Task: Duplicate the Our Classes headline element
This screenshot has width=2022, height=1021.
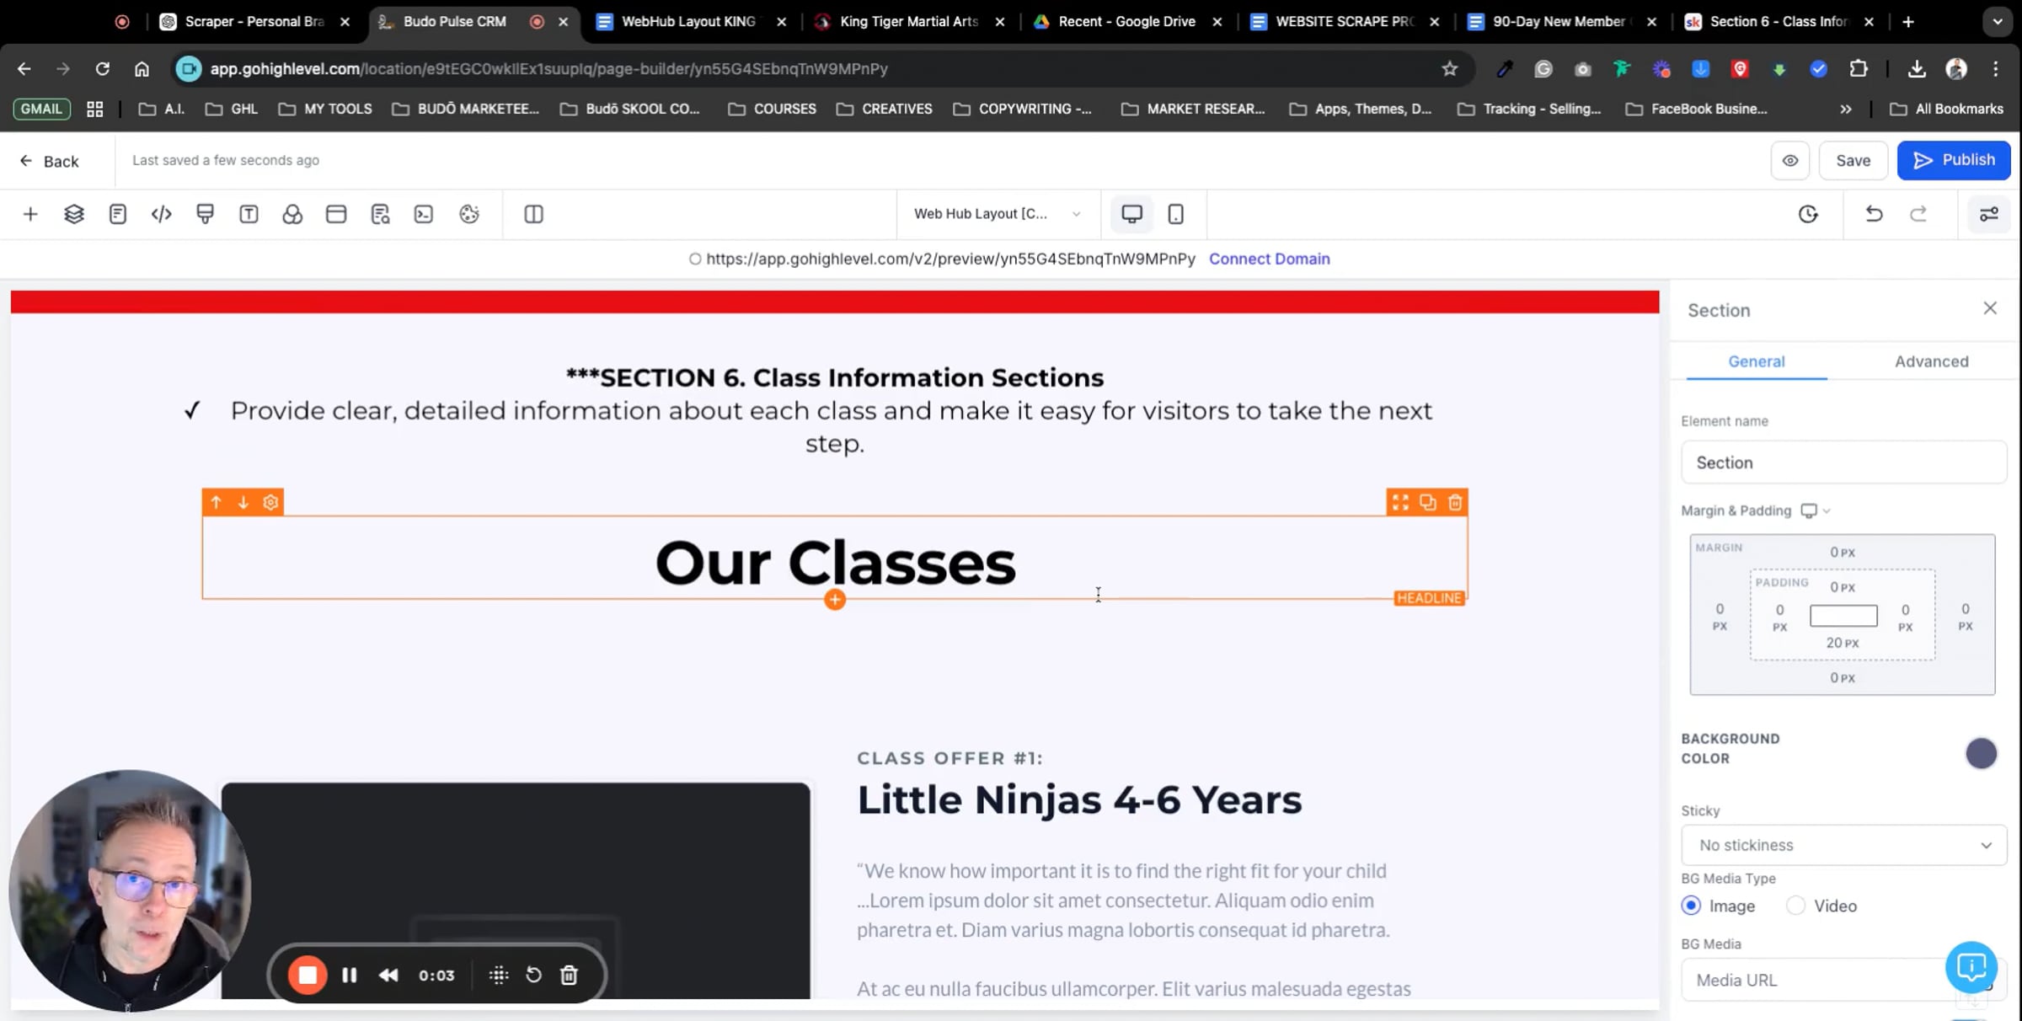Action: click(x=1427, y=503)
